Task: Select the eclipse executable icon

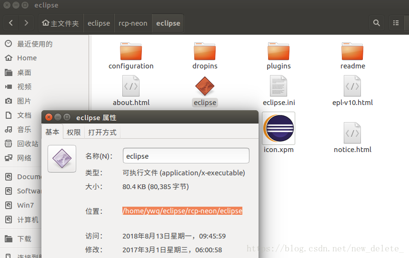Action: [x=205, y=86]
